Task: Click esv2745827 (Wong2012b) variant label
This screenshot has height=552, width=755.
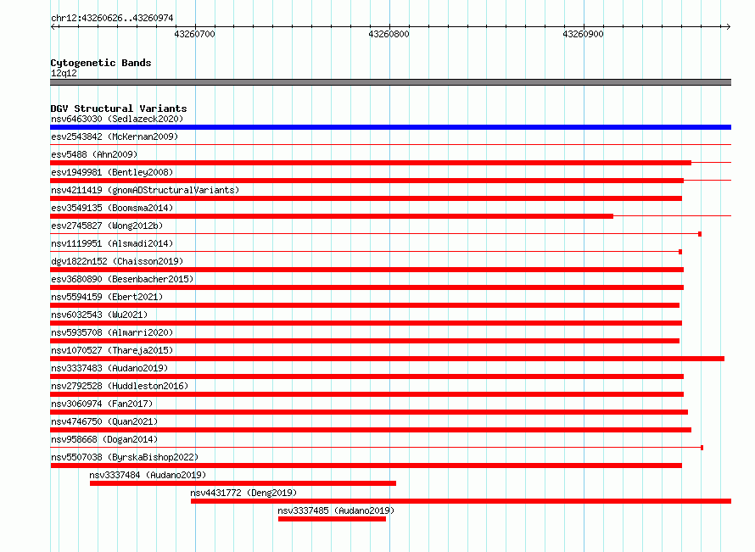Action: (x=107, y=226)
